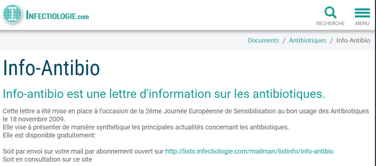This screenshot has width=376, height=166.
Task: Open the search magnifier icon
Action: coord(330,13)
